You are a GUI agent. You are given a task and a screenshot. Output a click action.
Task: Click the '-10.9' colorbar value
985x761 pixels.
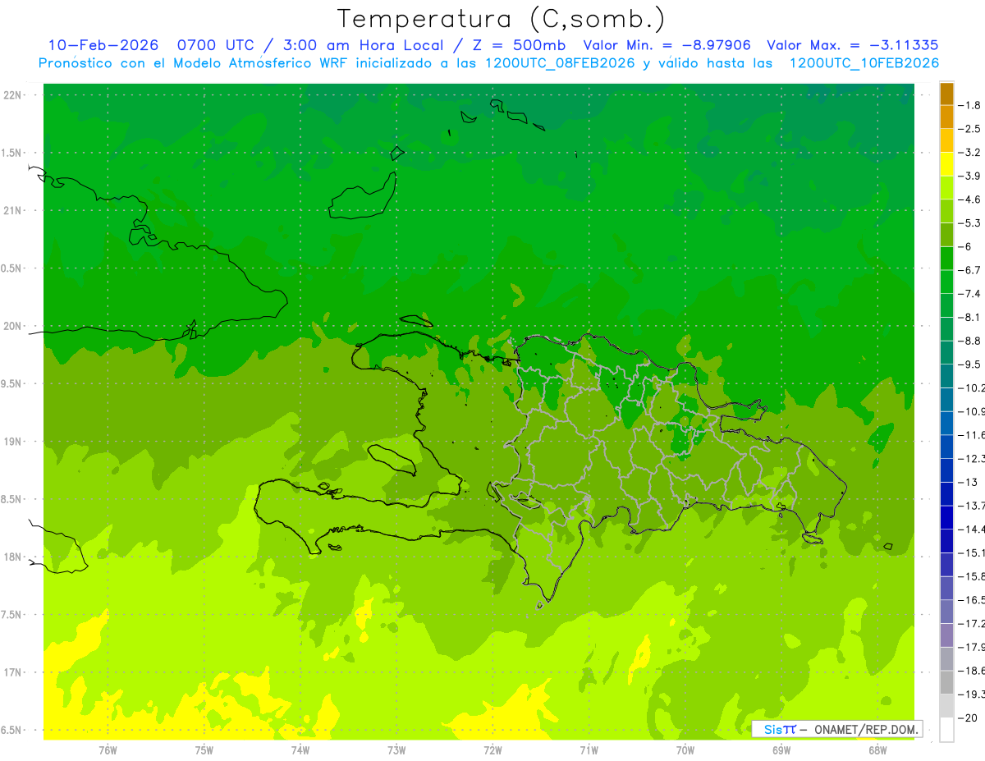[x=972, y=411]
